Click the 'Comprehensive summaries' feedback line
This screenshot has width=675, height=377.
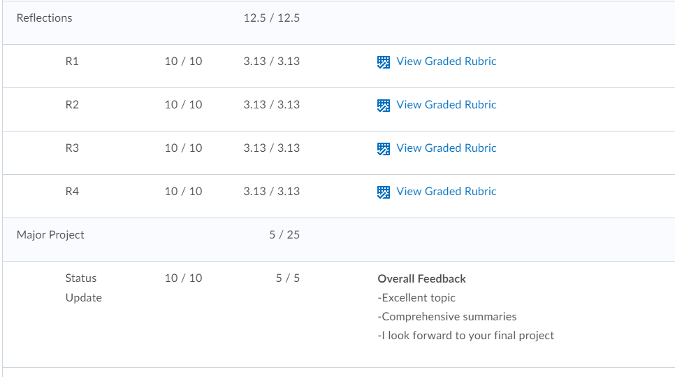click(x=447, y=317)
